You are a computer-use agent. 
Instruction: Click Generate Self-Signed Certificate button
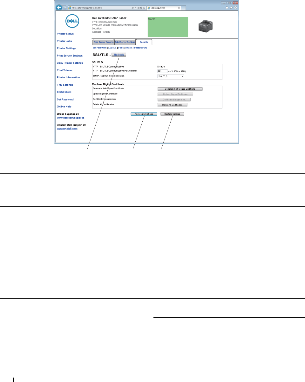click(x=180, y=89)
